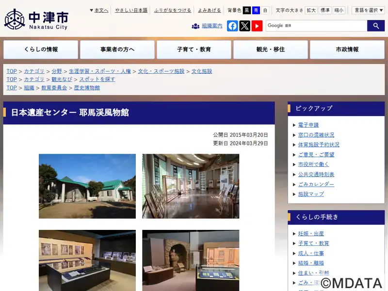The image size is (388, 291).
Task: Go to 文化・スポーツ施設 breadcrumb
Action: 161,71
